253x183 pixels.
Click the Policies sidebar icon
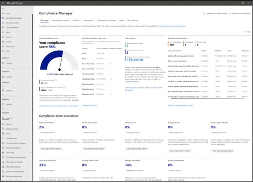3,42
